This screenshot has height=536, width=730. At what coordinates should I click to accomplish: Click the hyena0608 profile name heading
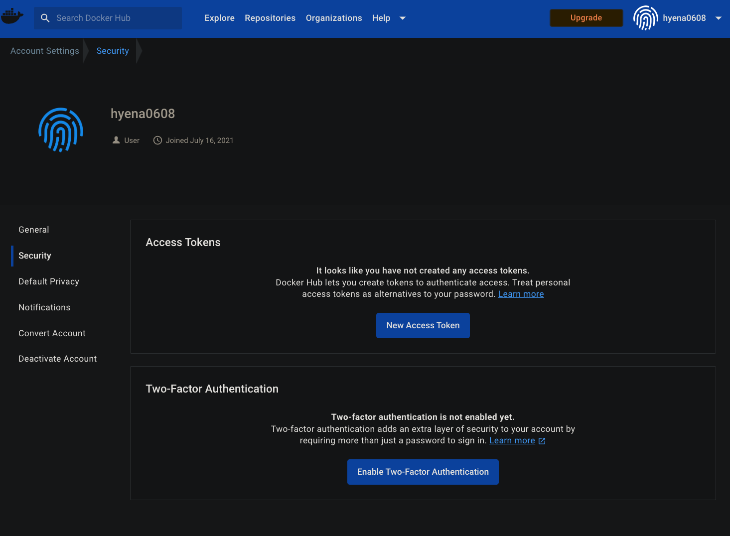tap(143, 114)
